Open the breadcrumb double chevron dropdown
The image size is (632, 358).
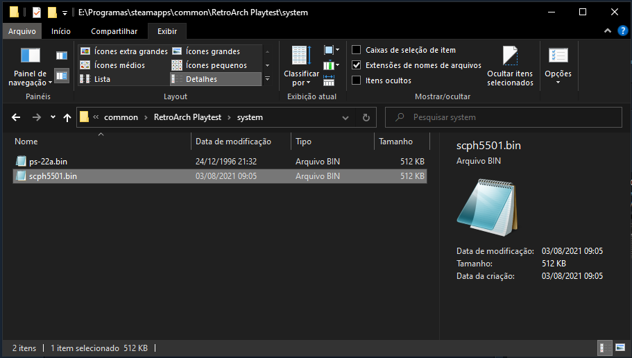click(x=96, y=117)
